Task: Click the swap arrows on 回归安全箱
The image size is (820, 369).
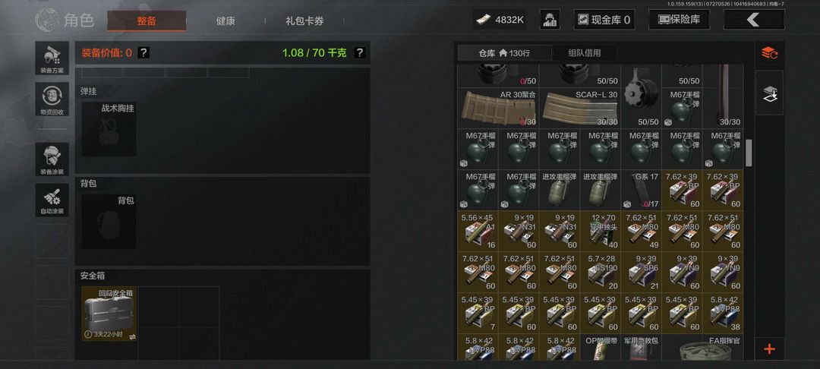Action: click(x=132, y=336)
